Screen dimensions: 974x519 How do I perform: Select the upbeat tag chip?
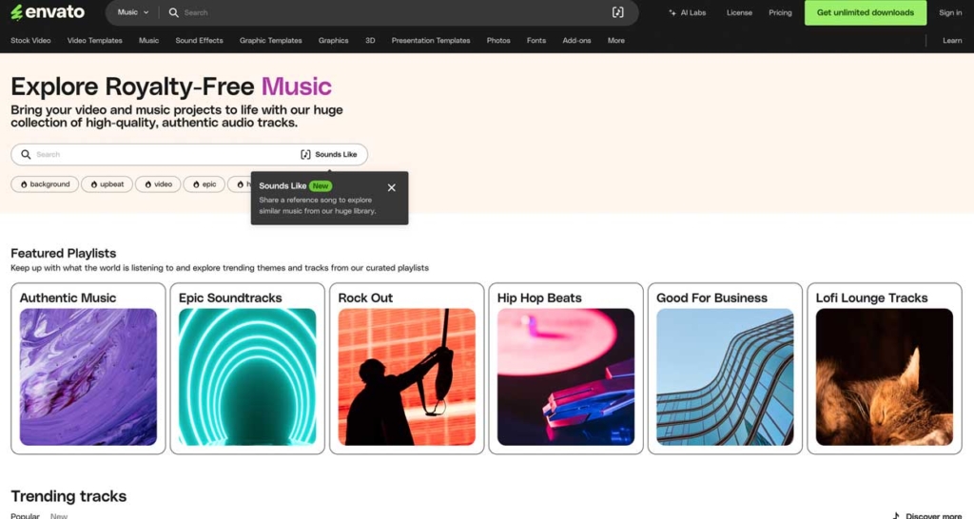[107, 184]
